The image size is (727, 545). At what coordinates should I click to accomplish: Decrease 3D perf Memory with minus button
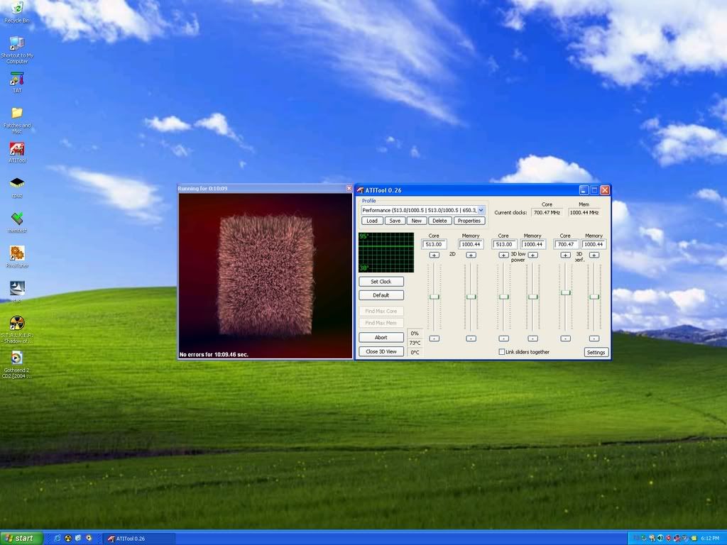(594, 338)
